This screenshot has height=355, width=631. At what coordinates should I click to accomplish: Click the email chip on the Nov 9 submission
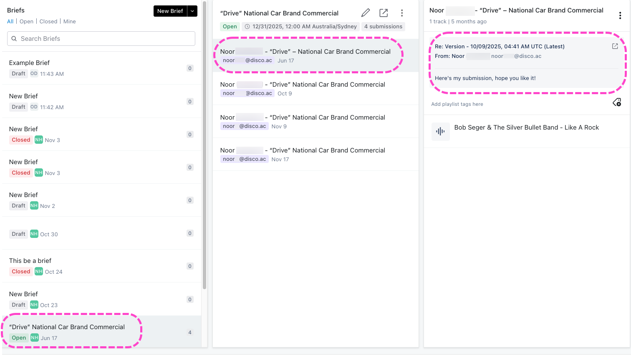point(245,126)
